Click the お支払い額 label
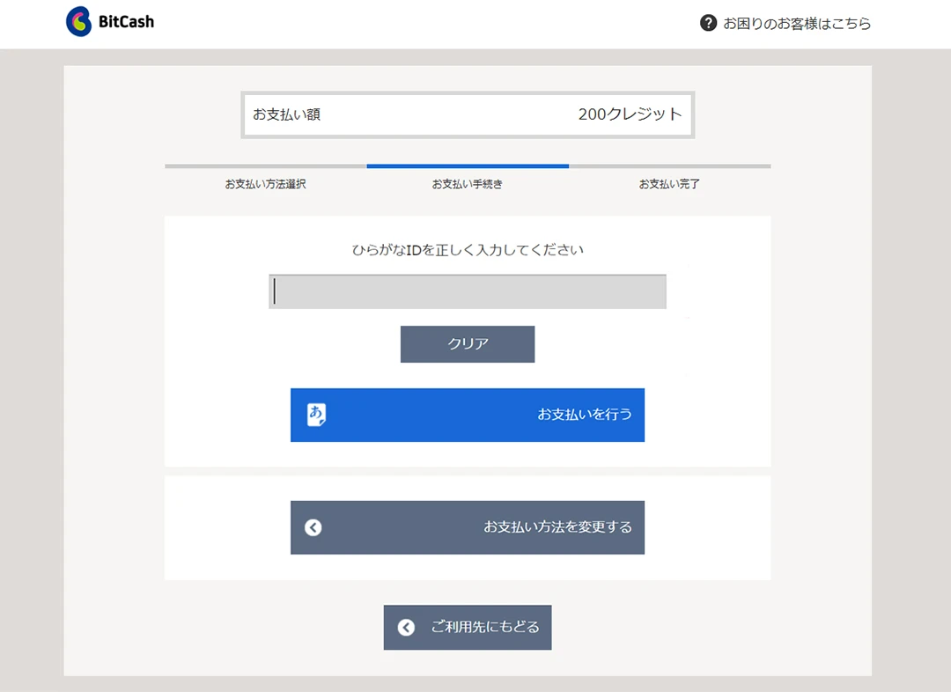Screen dimensions: 951x692 point(286,114)
